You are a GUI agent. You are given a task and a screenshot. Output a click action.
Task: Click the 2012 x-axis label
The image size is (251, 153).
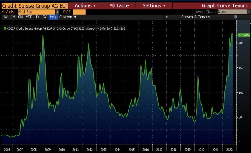[x=89, y=150]
